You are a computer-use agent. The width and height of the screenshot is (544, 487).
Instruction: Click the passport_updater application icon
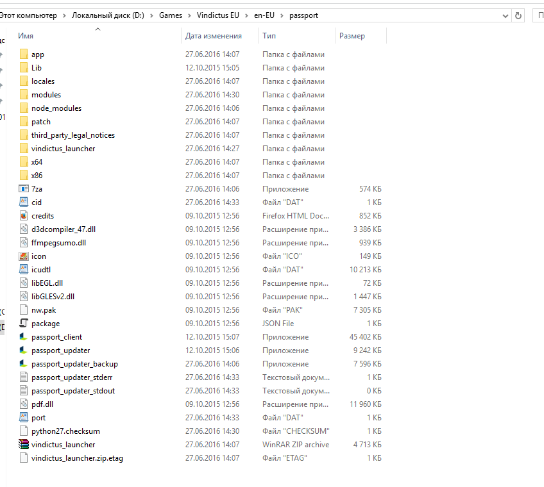tap(24, 351)
